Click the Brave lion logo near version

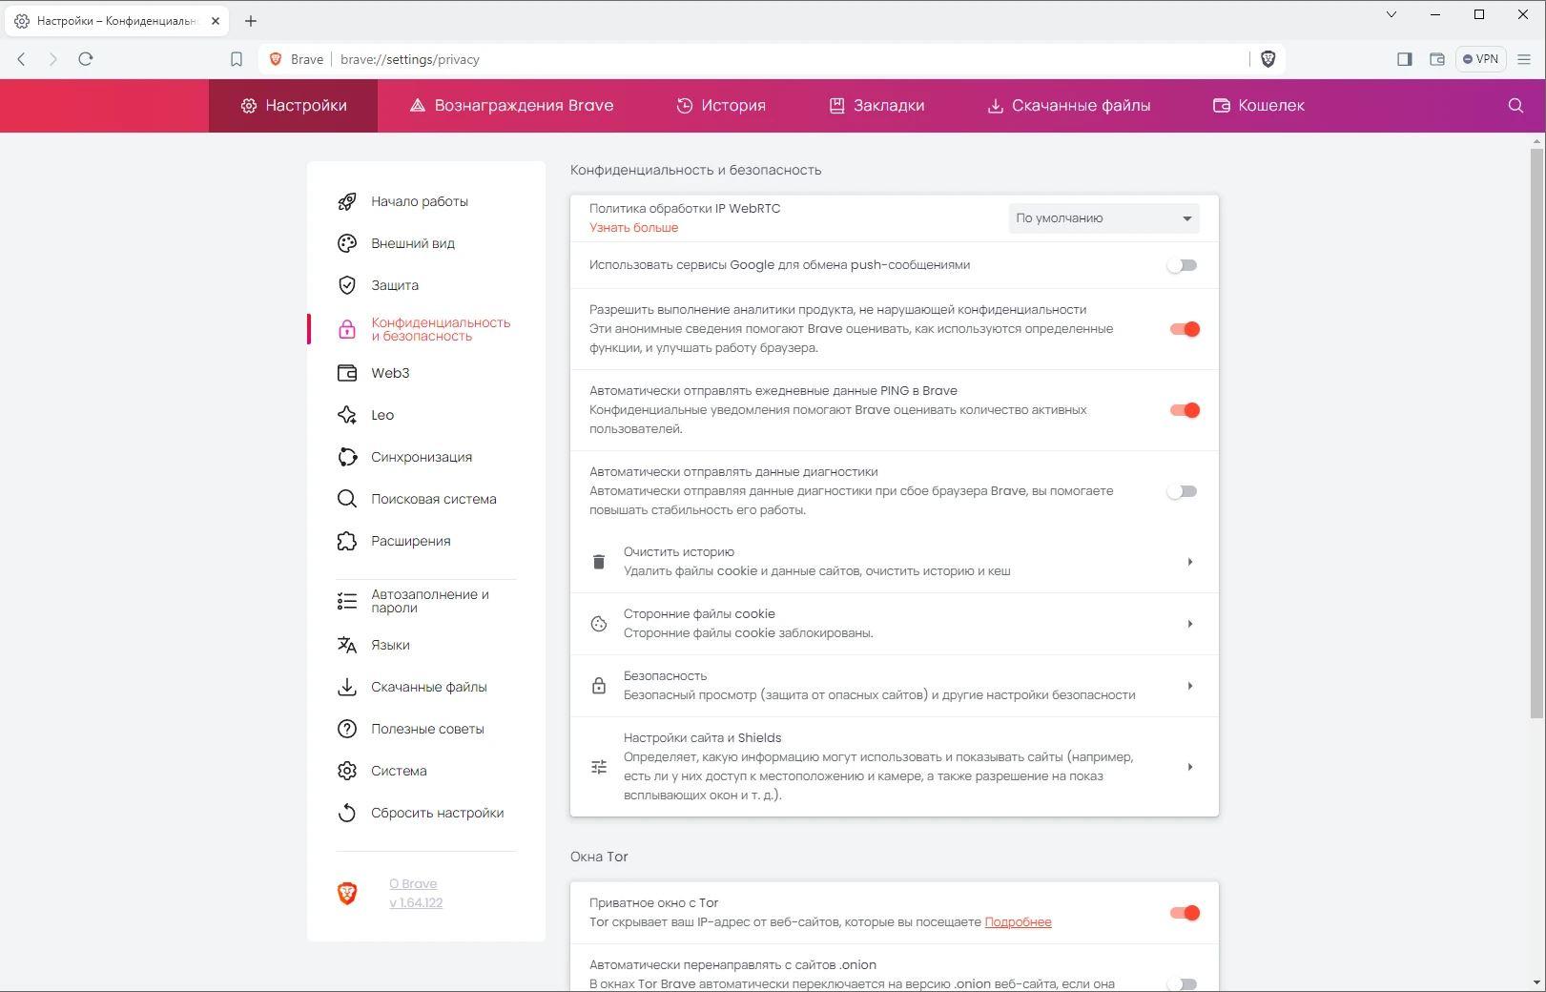[x=347, y=893]
